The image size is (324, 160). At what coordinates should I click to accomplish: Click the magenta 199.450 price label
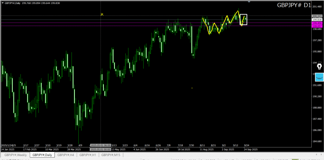(317, 23)
